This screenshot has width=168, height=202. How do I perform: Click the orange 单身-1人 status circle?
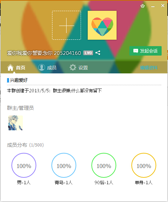pyautogui.click(x=144, y=165)
